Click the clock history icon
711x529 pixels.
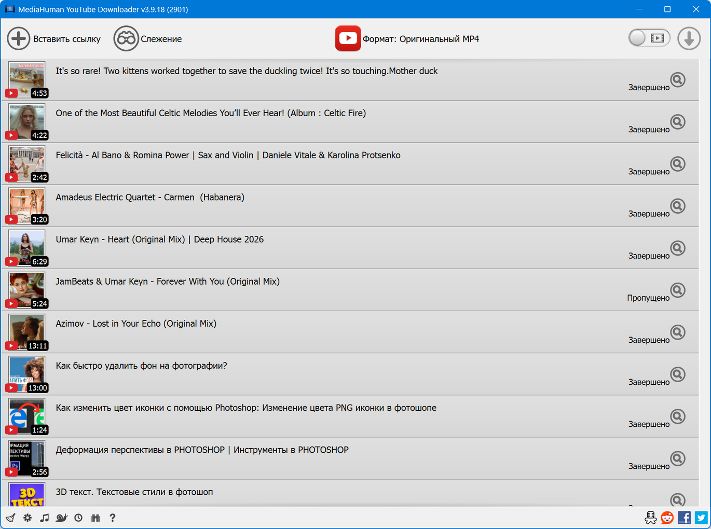[x=78, y=518]
